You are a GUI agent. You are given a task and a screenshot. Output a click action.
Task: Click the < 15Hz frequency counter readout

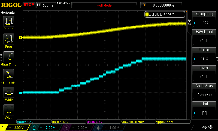tap(169, 14)
